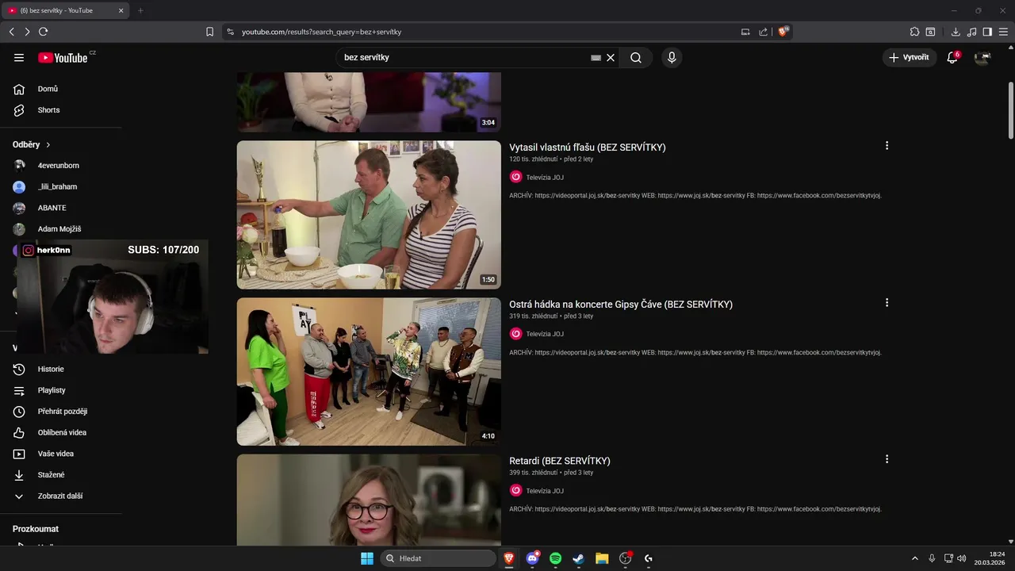Bookmark this page with bookmark icon
The width and height of the screenshot is (1015, 571).
[x=209, y=32]
